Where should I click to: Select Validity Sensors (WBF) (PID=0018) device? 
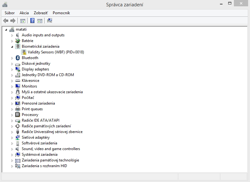point(56,52)
